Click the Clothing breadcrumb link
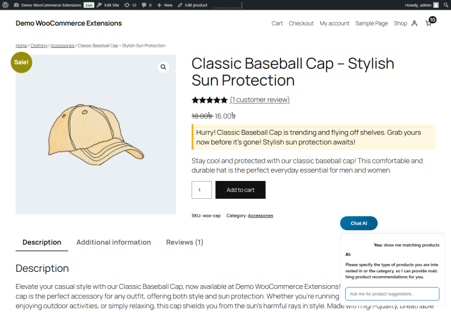This screenshot has width=451, height=312. (x=39, y=45)
